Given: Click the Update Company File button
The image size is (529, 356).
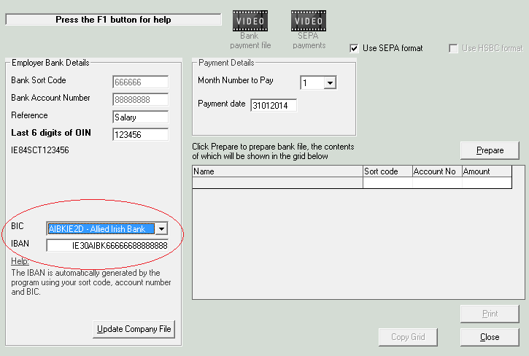Looking at the screenshot, I should tap(134, 329).
